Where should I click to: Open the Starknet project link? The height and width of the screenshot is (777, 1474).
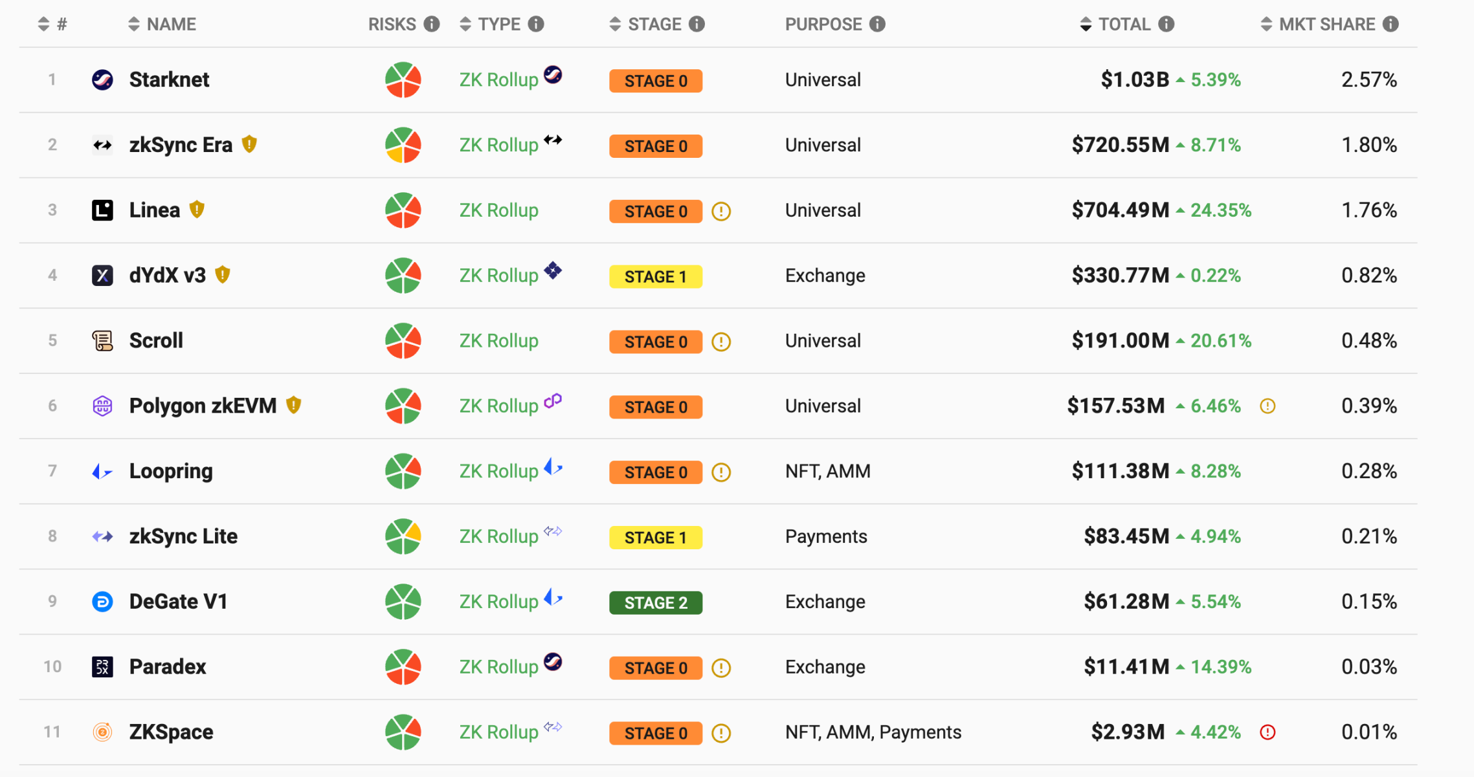click(169, 80)
